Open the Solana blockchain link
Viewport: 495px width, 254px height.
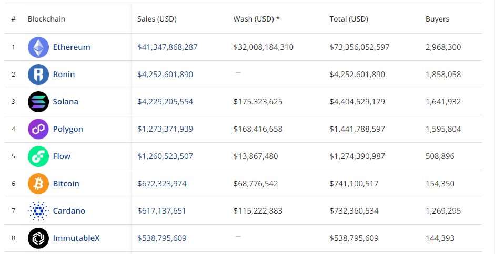[65, 102]
